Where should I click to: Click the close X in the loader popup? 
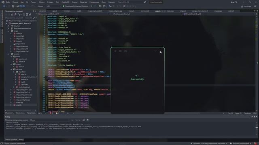pos(160,51)
